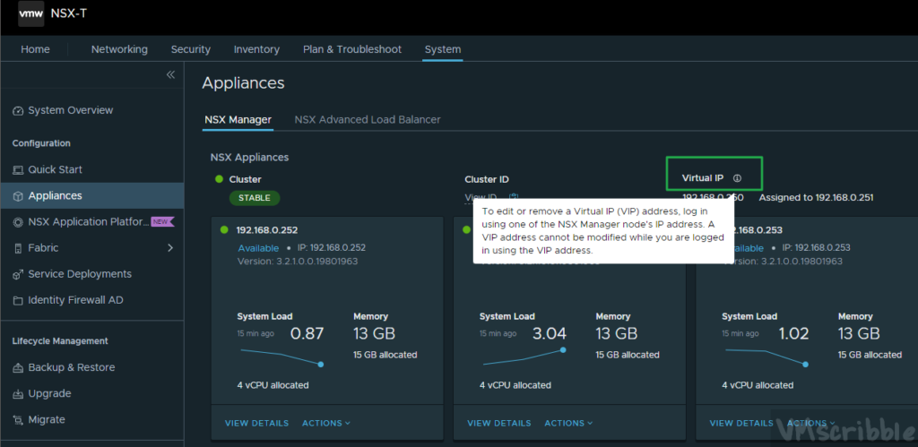918x447 pixels.
Task: Collapse the left sidebar with double-chevron
Action: tap(170, 75)
